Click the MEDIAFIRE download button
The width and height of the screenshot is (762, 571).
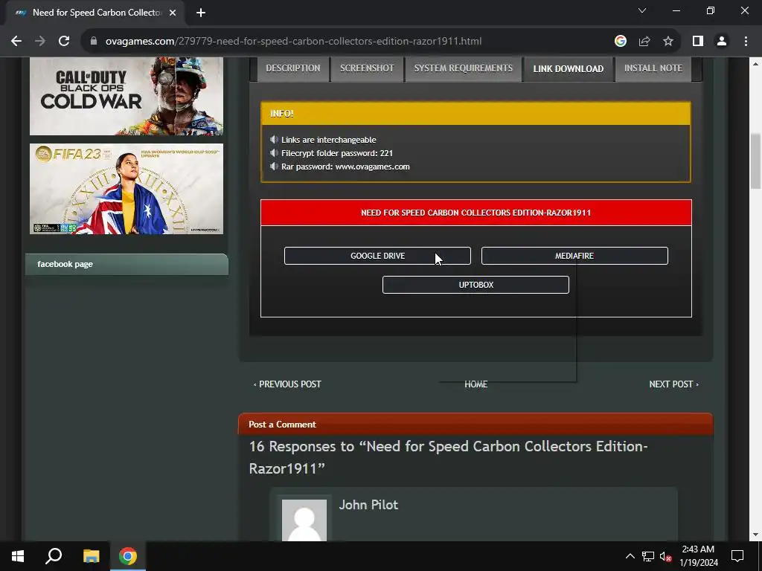click(x=574, y=256)
